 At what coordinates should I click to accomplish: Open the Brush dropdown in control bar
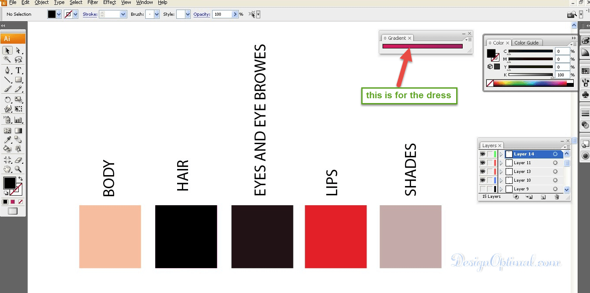(x=157, y=14)
